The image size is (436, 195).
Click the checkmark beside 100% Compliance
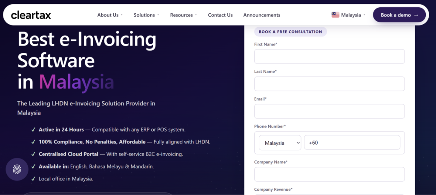coord(33,142)
